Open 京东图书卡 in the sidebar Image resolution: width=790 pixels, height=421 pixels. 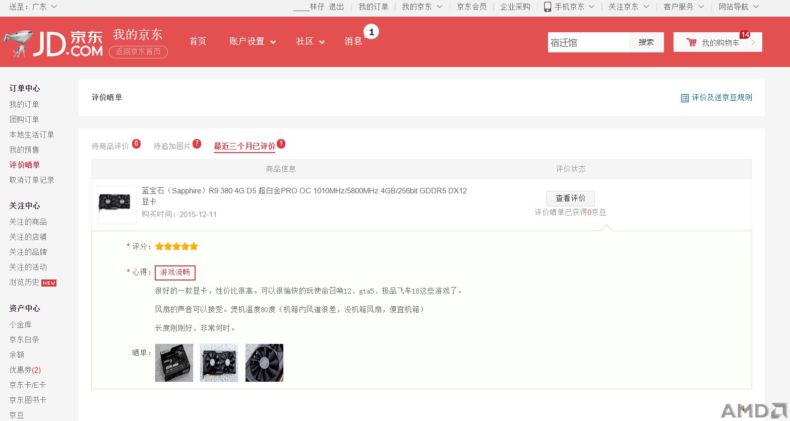tap(28, 400)
